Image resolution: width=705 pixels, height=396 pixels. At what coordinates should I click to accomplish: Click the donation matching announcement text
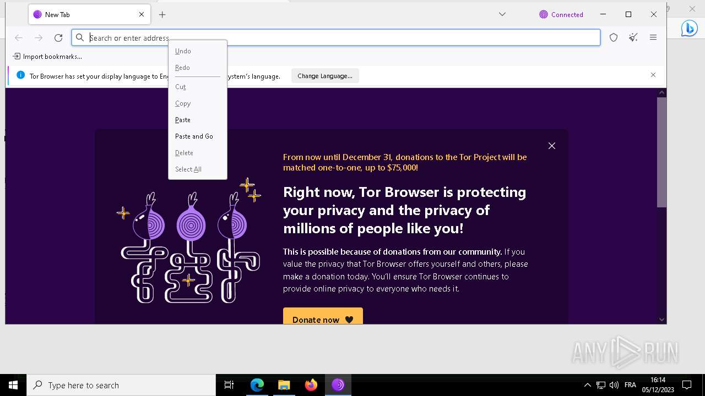pyautogui.click(x=405, y=162)
